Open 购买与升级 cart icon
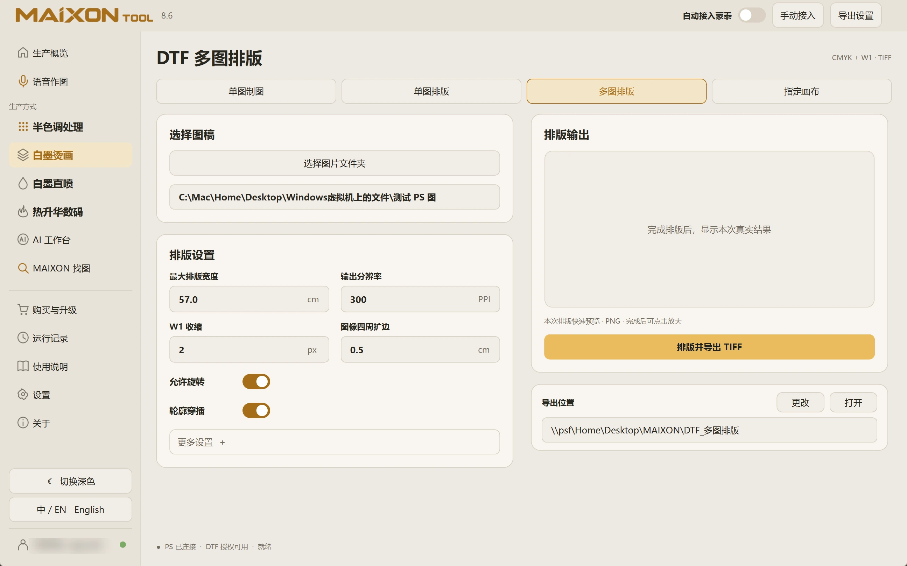The height and width of the screenshot is (566, 907). 23,310
